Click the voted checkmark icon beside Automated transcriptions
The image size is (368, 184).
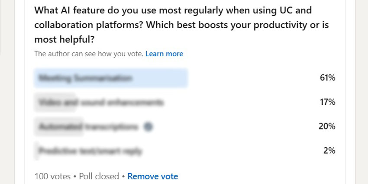148,127
